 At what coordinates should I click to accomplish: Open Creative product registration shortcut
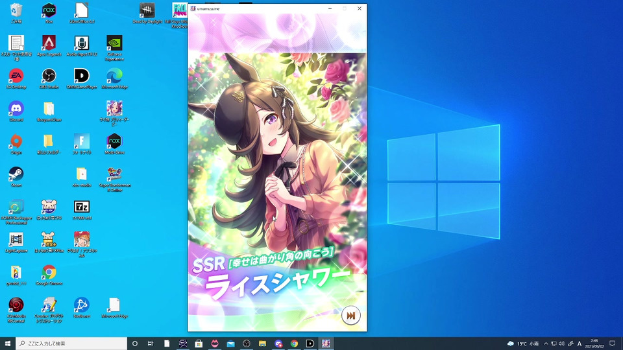pos(49,310)
